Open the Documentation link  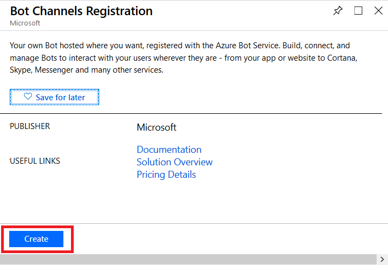click(x=169, y=150)
